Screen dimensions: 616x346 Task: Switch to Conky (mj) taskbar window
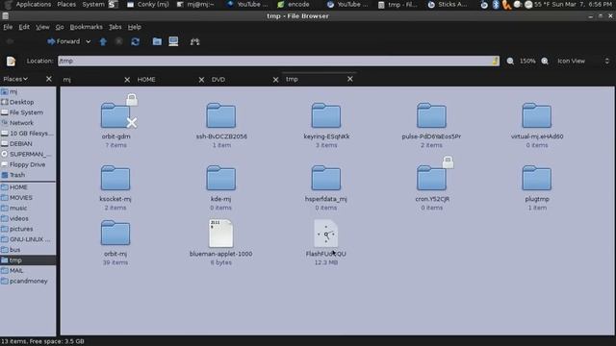(x=148, y=4)
